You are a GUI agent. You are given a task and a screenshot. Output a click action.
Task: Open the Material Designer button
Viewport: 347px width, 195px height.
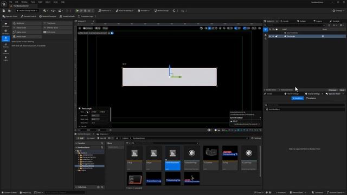(x=48, y=16)
